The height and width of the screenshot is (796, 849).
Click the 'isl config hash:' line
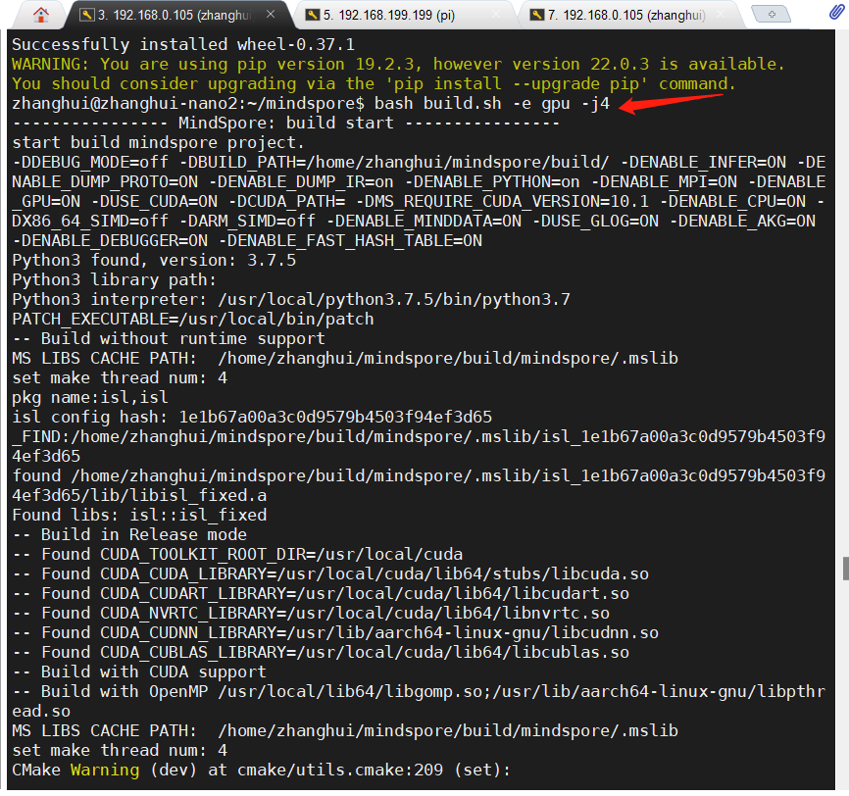[x=252, y=417]
